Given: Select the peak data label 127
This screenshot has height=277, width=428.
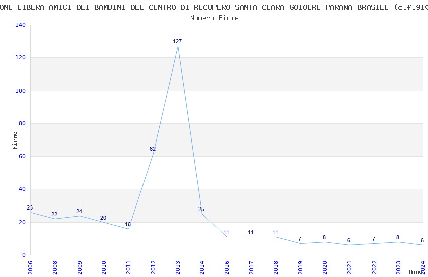Looking at the screenshot, I should tap(177, 41).
